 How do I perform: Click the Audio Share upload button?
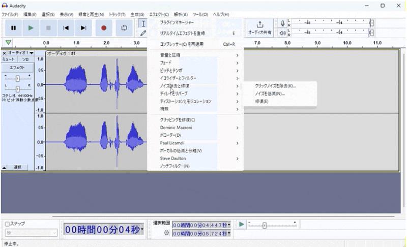click(x=259, y=28)
